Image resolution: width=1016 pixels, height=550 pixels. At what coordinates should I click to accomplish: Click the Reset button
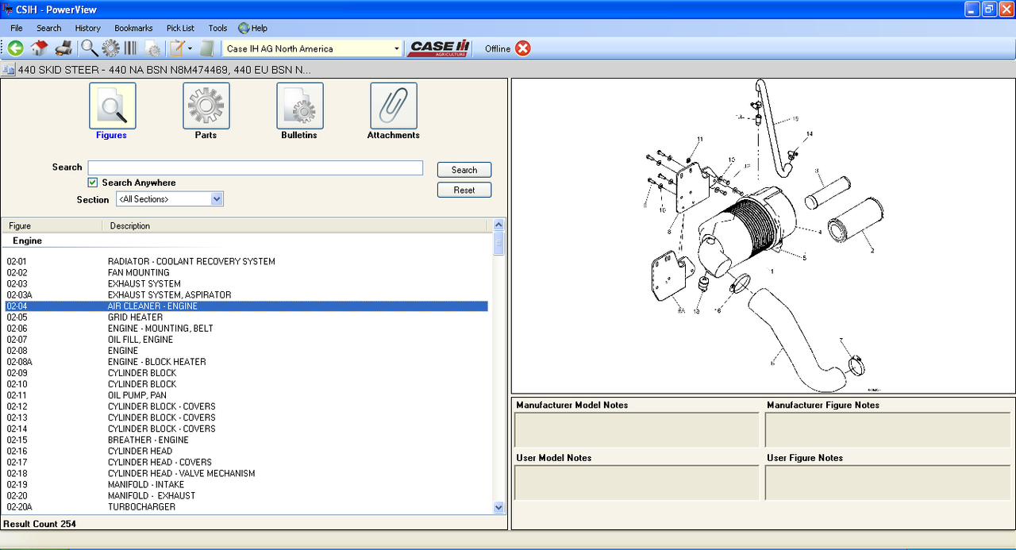464,190
